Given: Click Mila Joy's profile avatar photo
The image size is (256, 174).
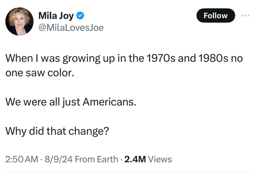Looking at the screenshot, I should pos(19,21).
